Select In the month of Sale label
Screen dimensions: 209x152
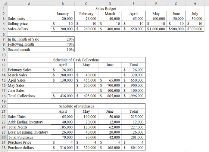29,39
